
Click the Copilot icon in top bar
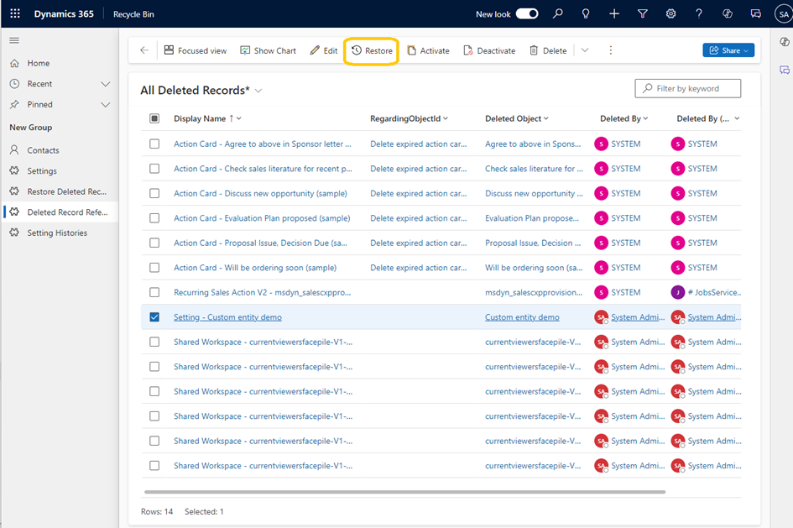[728, 13]
